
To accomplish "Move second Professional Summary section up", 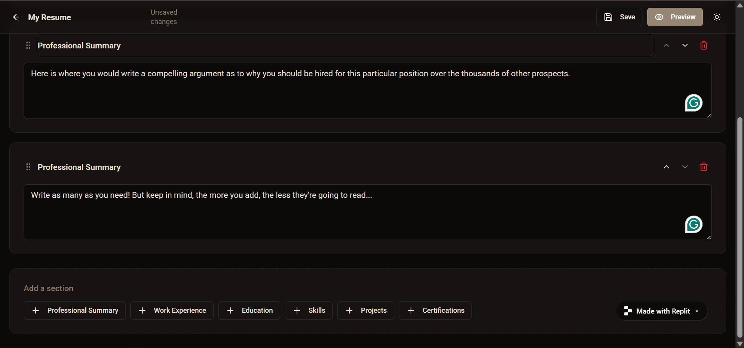I will click(666, 167).
